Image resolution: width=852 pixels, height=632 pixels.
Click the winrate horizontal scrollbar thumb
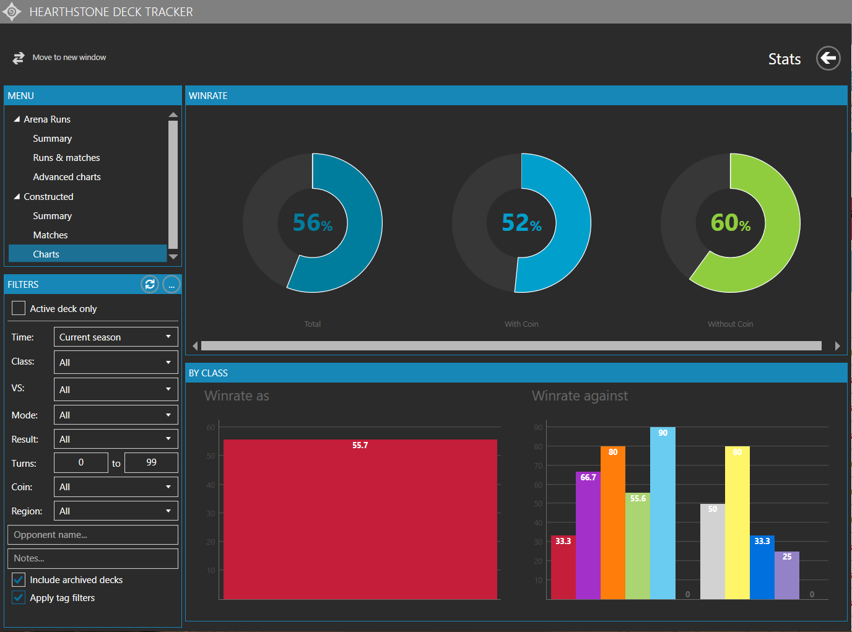point(511,346)
